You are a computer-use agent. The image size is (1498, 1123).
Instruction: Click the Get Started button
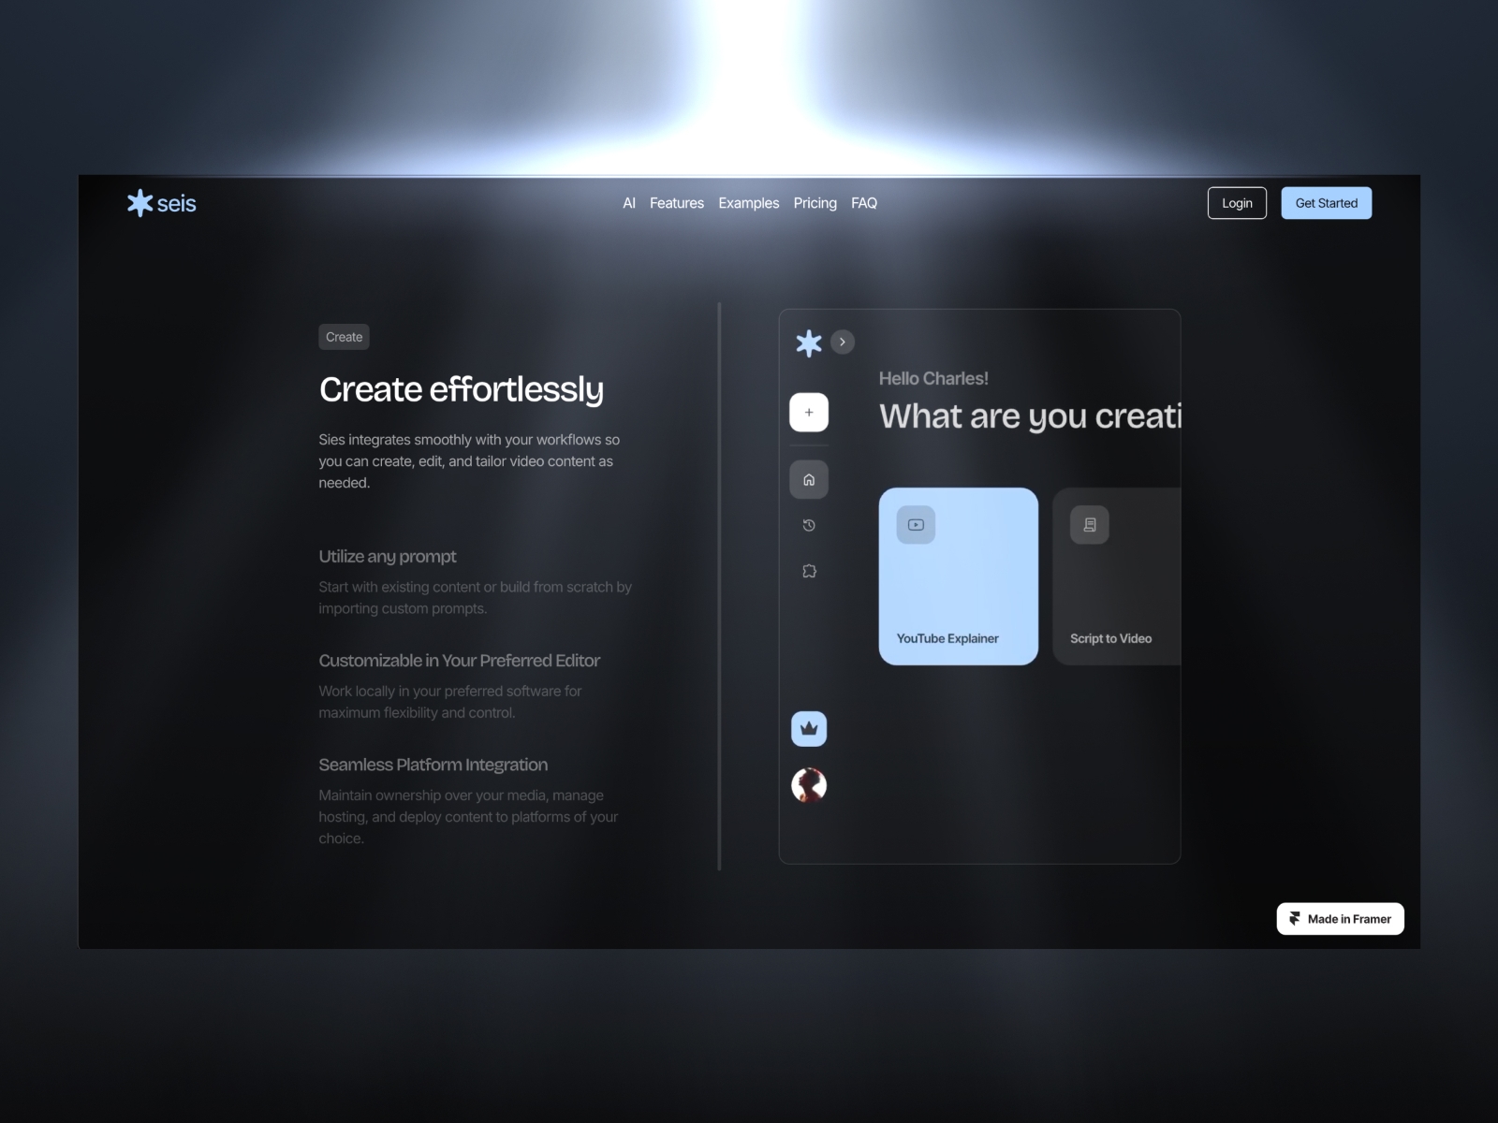pos(1326,202)
